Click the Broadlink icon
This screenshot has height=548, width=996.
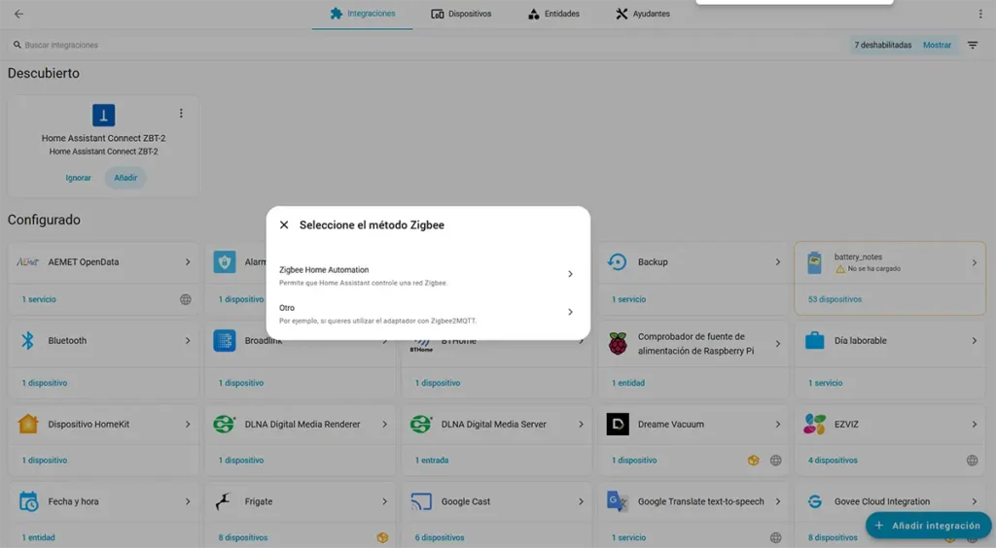coord(225,341)
